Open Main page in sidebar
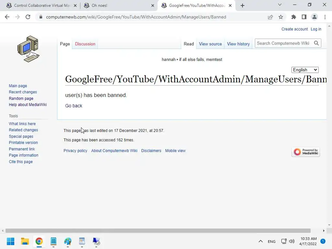The height and width of the screenshot is (249, 332). 18,86
